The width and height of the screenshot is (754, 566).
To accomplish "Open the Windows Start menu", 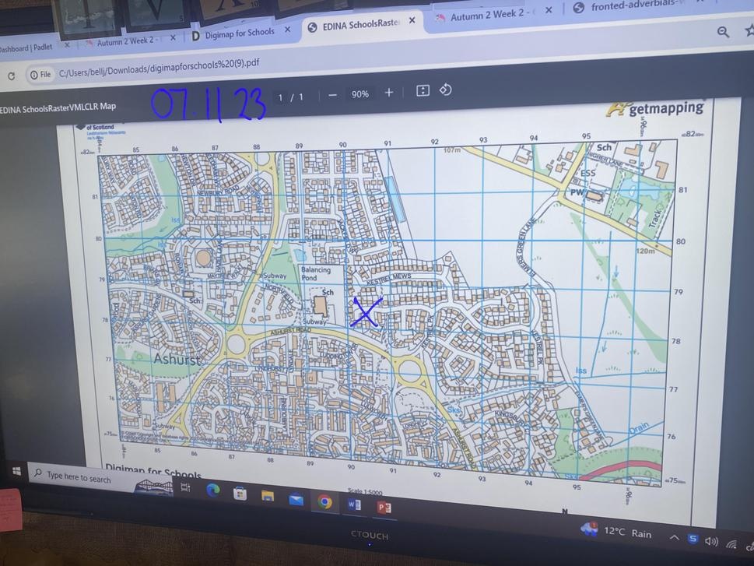I will (17, 471).
